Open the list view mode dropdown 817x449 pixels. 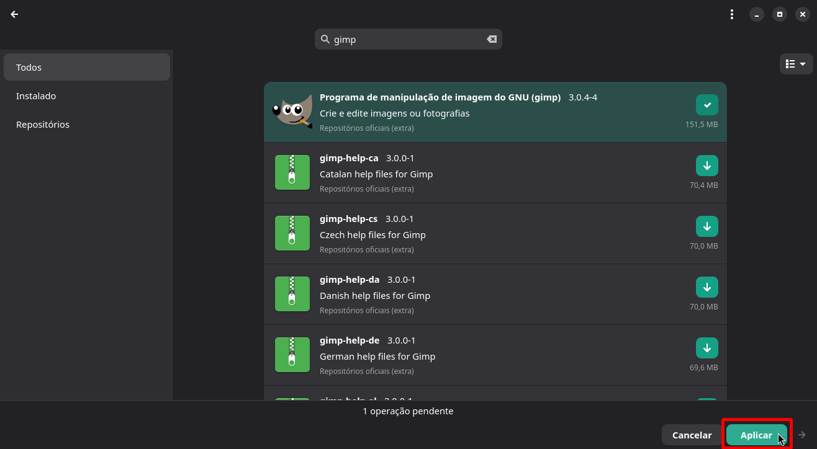click(796, 64)
